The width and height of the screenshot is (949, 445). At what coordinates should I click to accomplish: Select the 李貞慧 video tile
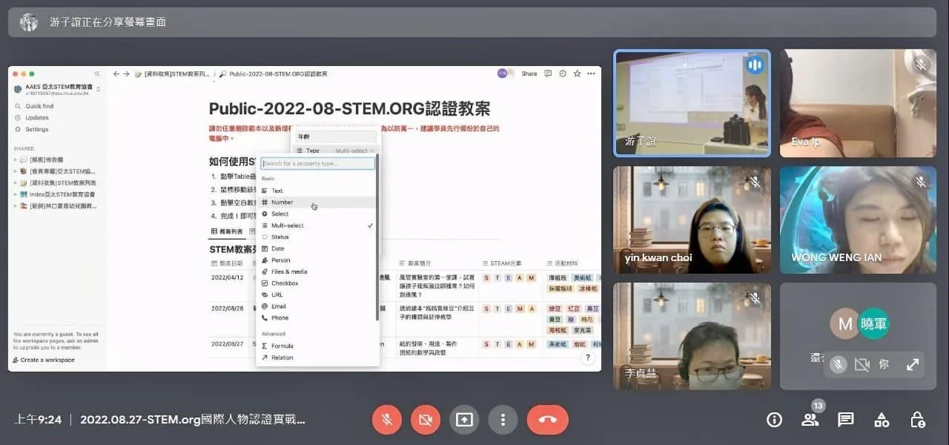[x=692, y=336]
